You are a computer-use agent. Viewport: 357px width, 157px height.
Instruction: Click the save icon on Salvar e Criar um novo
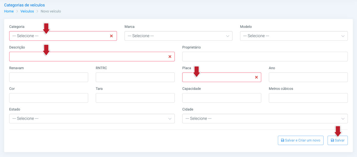(x=283, y=140)
